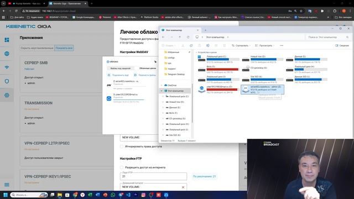Open the Internet globe icon in the Keenetic sidebar
Image resolution: width=354 pixels, height=199 pixels.
pos(7,54)
